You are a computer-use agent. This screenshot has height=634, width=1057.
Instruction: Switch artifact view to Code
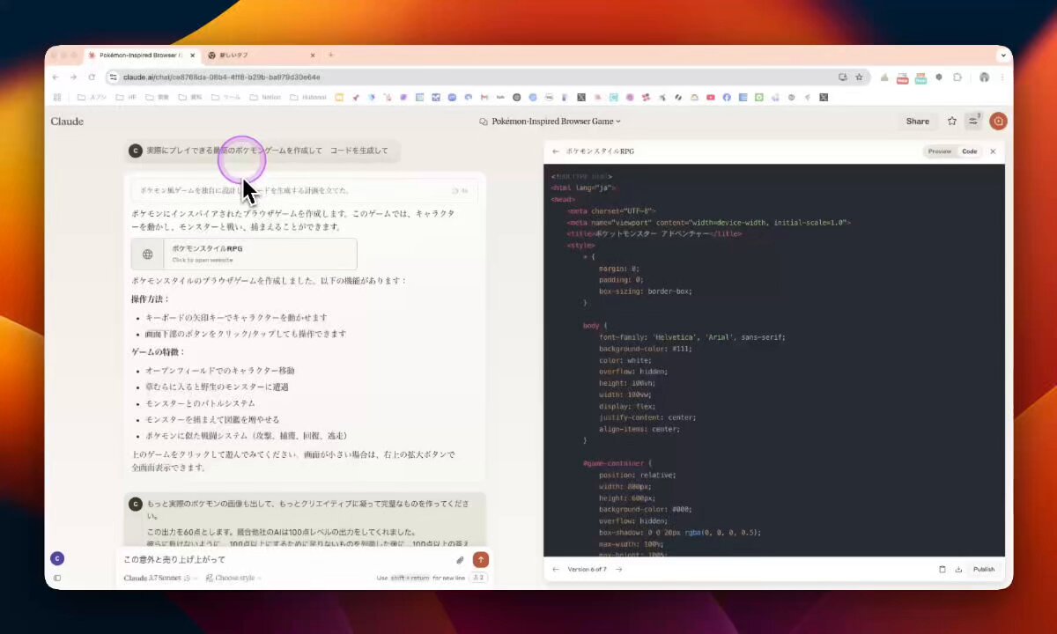point(969,151)
